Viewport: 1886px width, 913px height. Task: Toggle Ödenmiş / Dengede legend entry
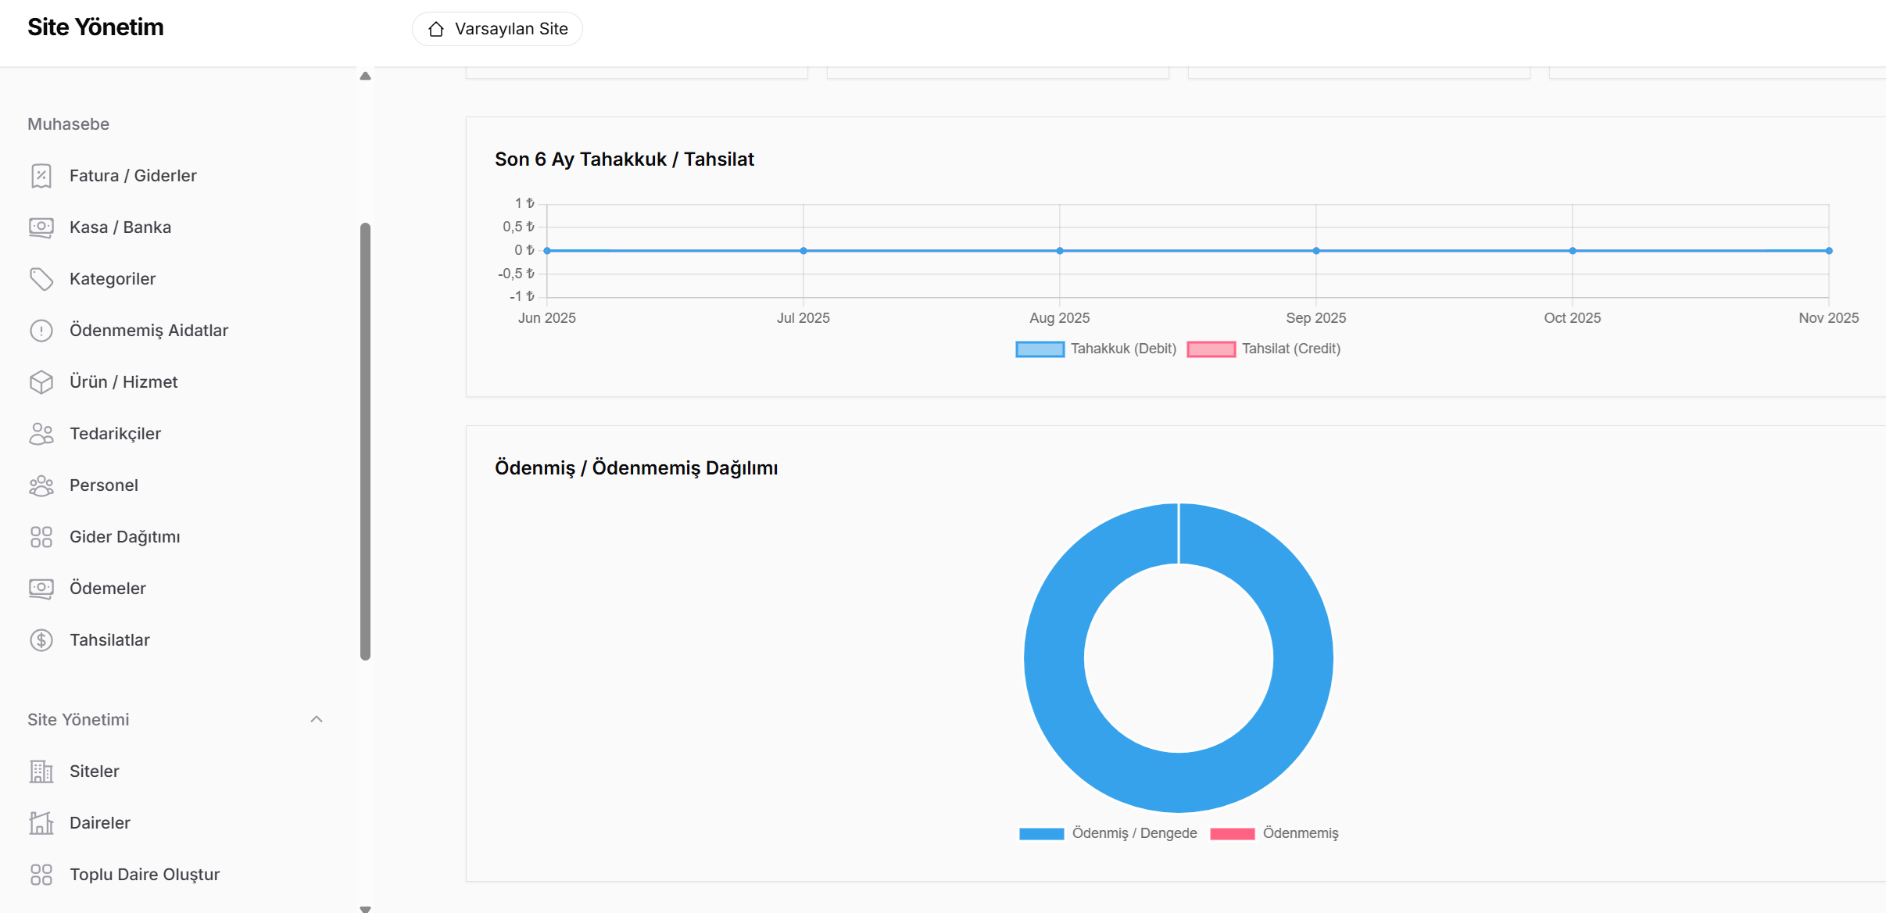point(1108,833)
